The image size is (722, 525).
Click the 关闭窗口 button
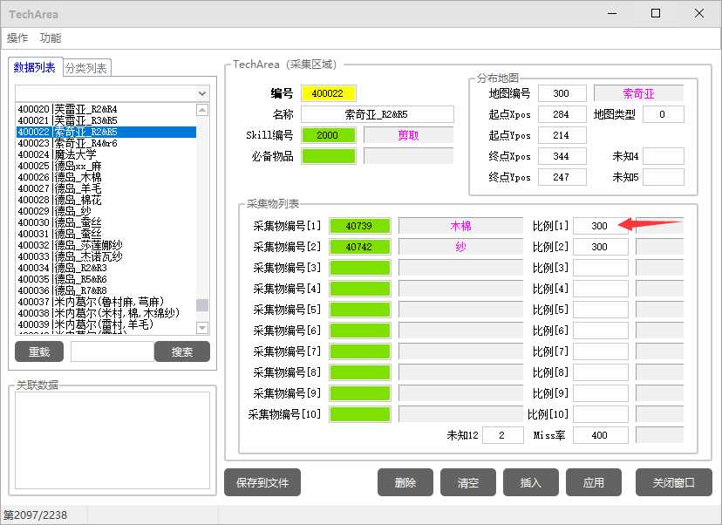[674, 482]
